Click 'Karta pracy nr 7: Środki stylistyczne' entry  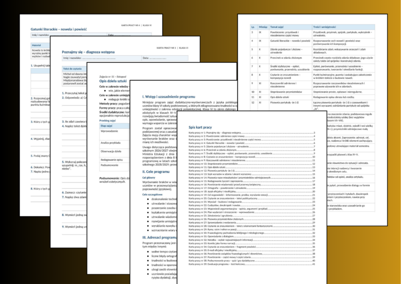(x=252, y=154)
